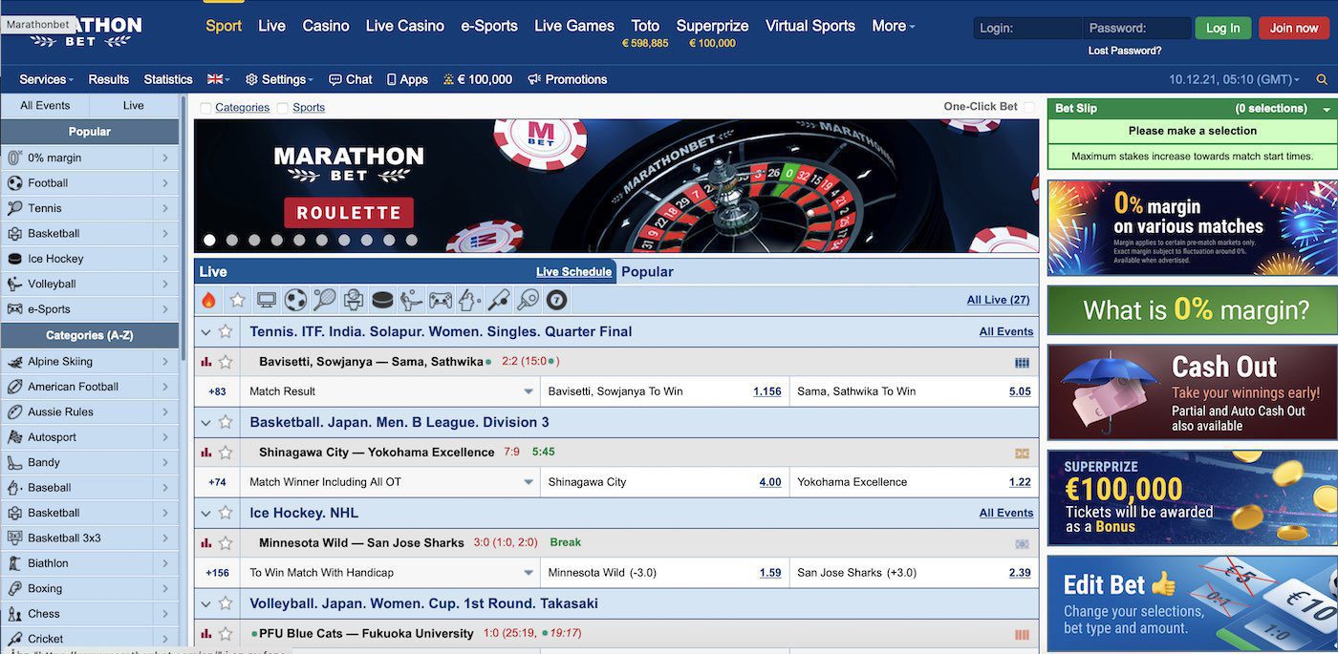The width and height of the screenshot is (1338, 654).
Task: Click the Join now button
Action: [x=1294, y=28]
